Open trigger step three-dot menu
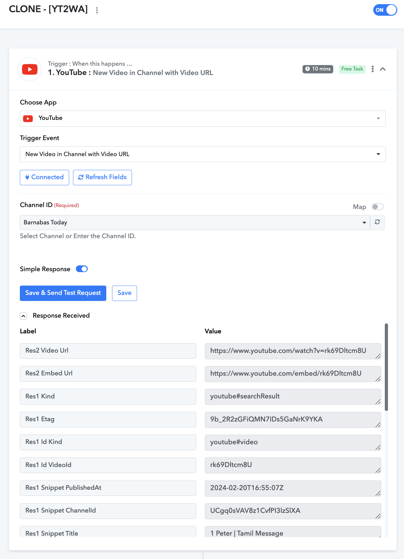The width and height of the screenshot is (404, 559). click(373, 69)
